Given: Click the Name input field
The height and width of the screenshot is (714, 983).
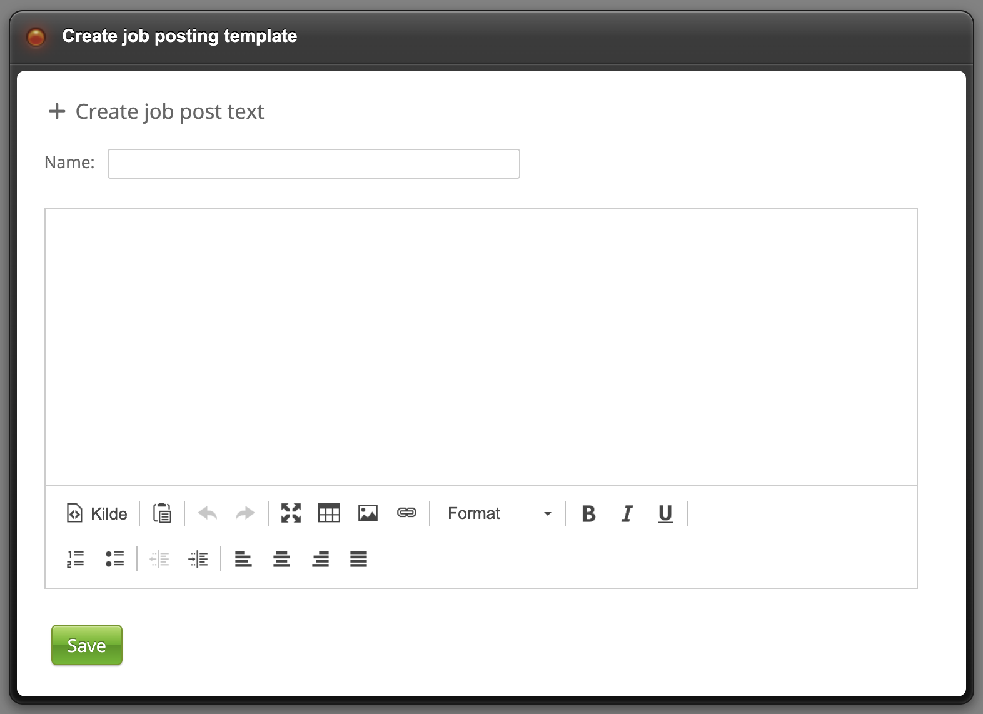Looking at the screenshot, I should coord(313,164).
